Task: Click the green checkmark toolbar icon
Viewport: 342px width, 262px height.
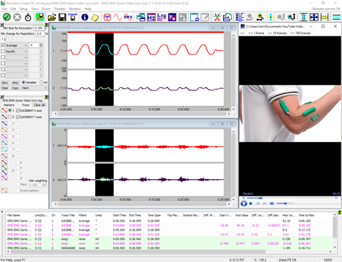Action: tap(7, 17)
